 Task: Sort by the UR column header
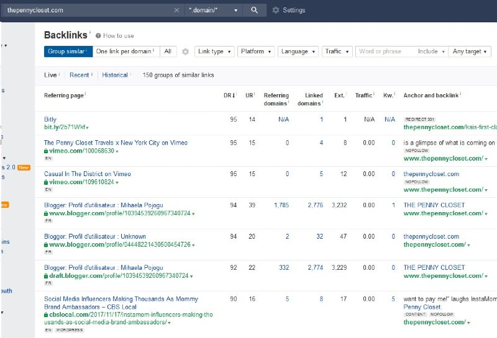coord(249,96)
